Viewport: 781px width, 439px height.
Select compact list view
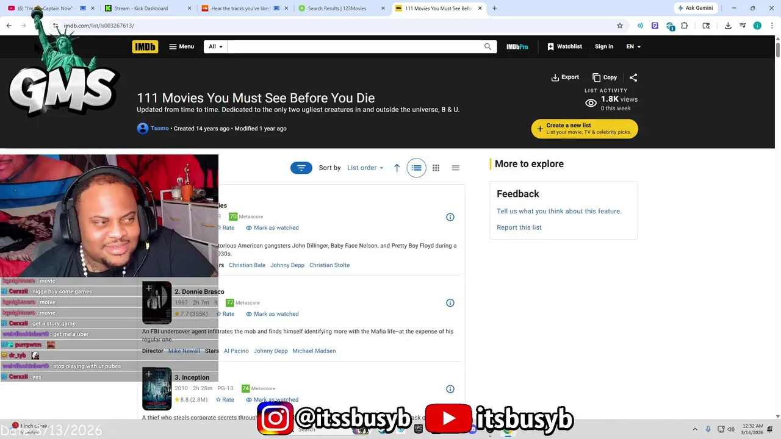pyautogui.click(x=455, y=168)
